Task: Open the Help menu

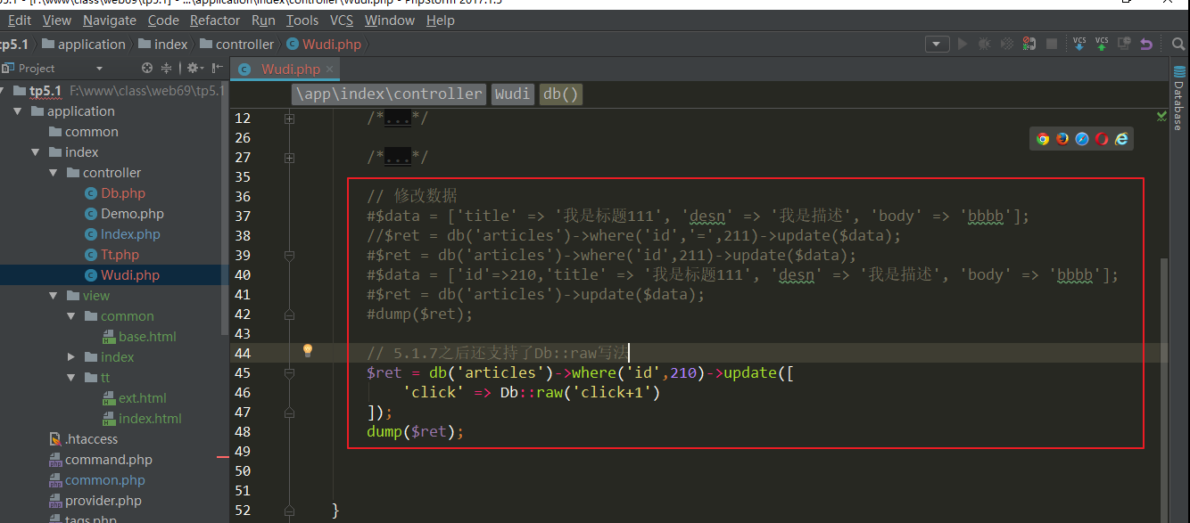Action: (441, 20)
